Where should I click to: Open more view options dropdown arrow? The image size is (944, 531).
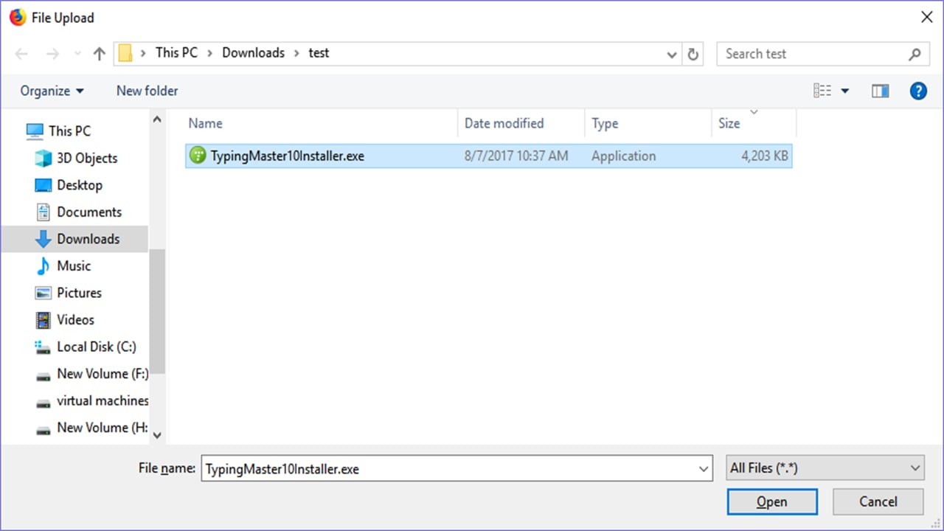point(845,91)
